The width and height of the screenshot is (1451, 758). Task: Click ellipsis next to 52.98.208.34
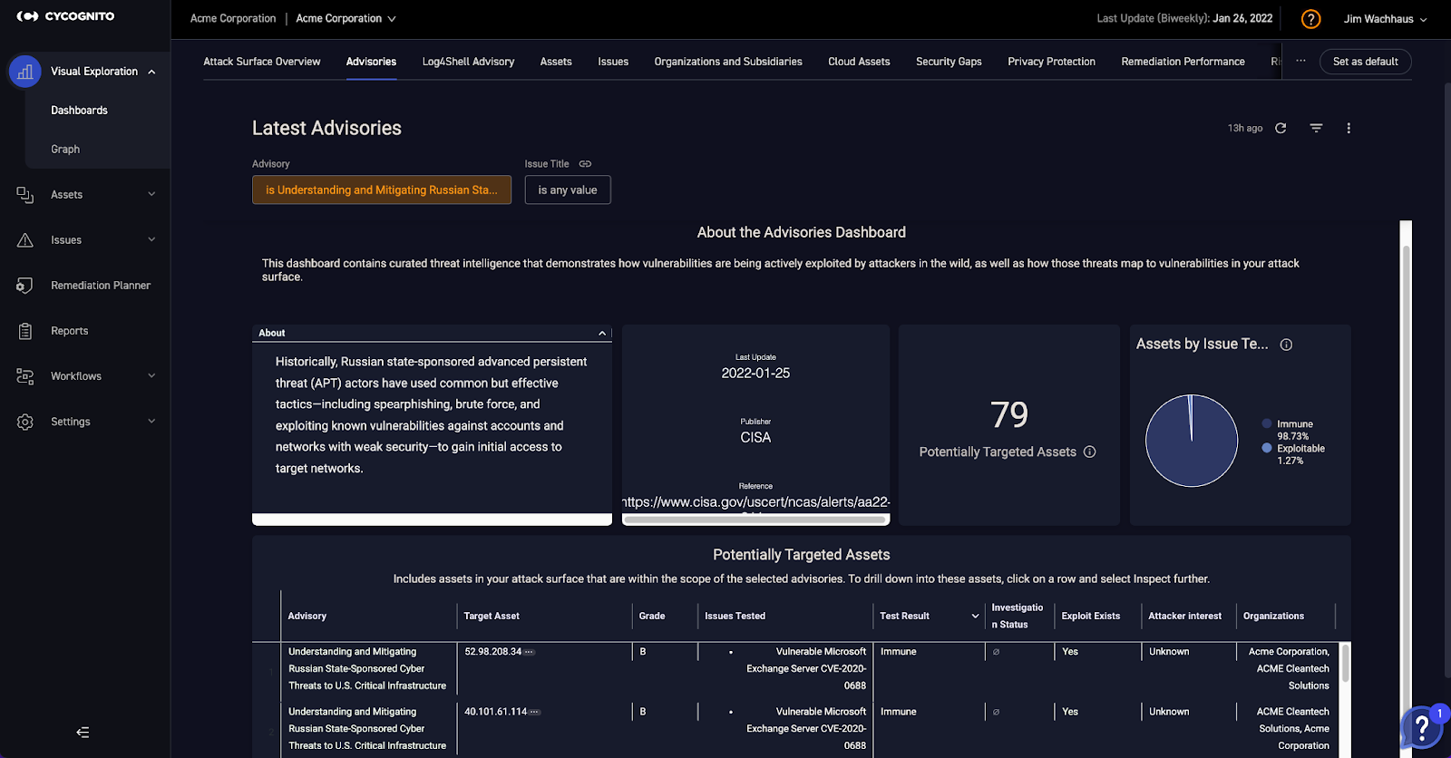(530, 652)
